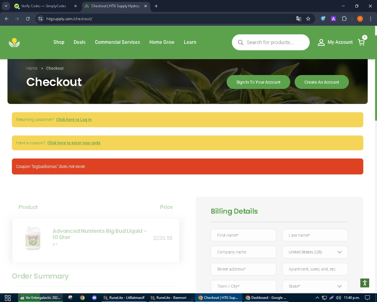The width and height of the screenshot is (377, 302).
Task: Click the search magnifier icon
Action: click(241, 43)
